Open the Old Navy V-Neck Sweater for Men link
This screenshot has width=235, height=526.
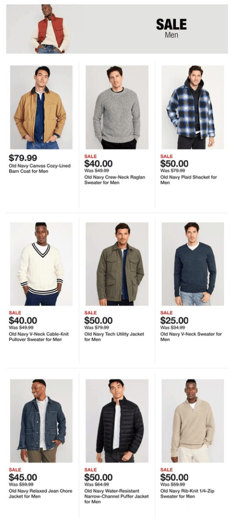pos(191,337)
